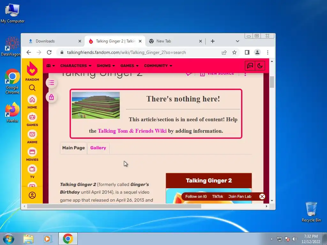327x245 pixels.
Task: Click the View Source button
Action: (217, 74)
